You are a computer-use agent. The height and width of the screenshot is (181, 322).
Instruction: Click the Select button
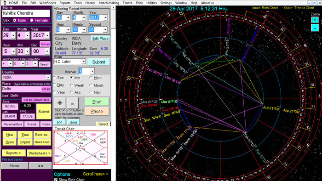103,124
